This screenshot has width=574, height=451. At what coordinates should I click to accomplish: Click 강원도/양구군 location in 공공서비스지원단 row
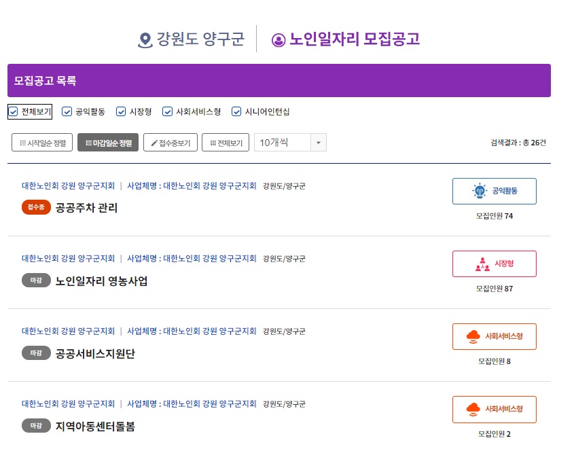coord(284,331)
